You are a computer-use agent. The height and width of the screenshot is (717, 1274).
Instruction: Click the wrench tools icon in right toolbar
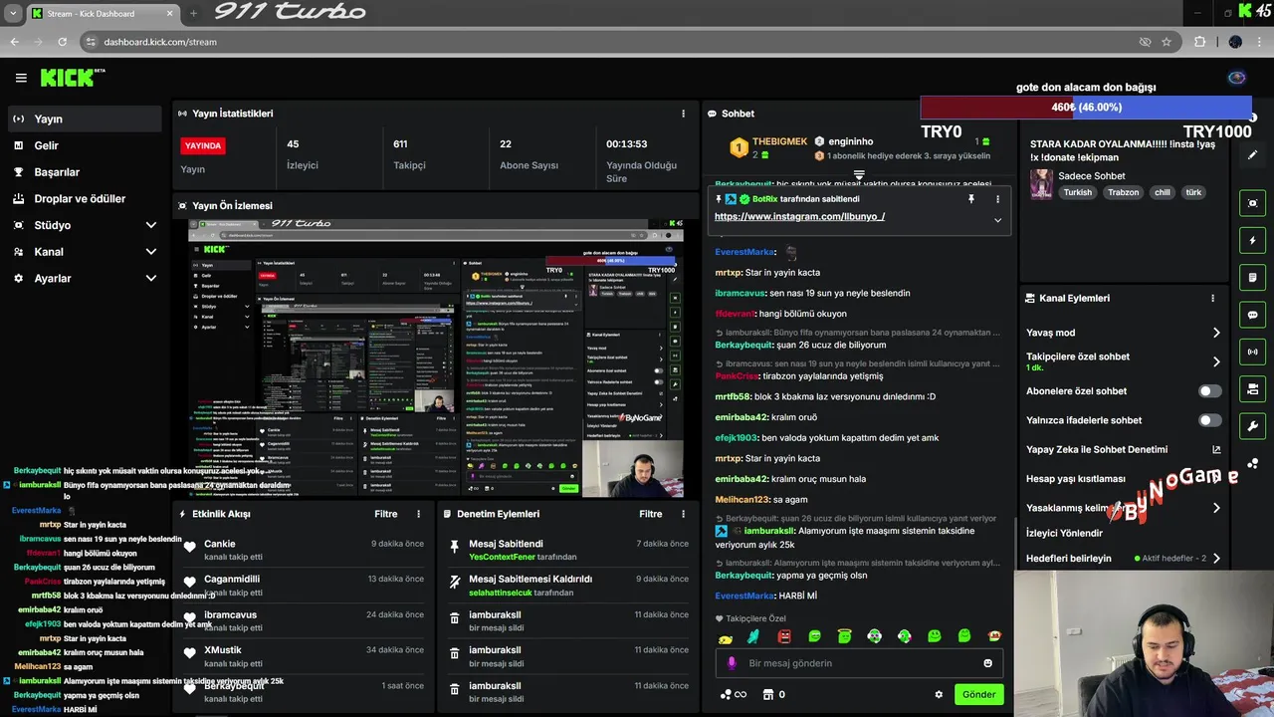1252,426
